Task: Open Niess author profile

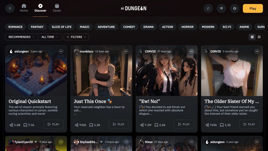Action: (146, 142)
